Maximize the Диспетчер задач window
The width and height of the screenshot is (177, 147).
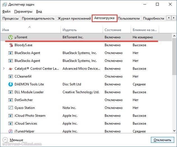tap(157, 4)
